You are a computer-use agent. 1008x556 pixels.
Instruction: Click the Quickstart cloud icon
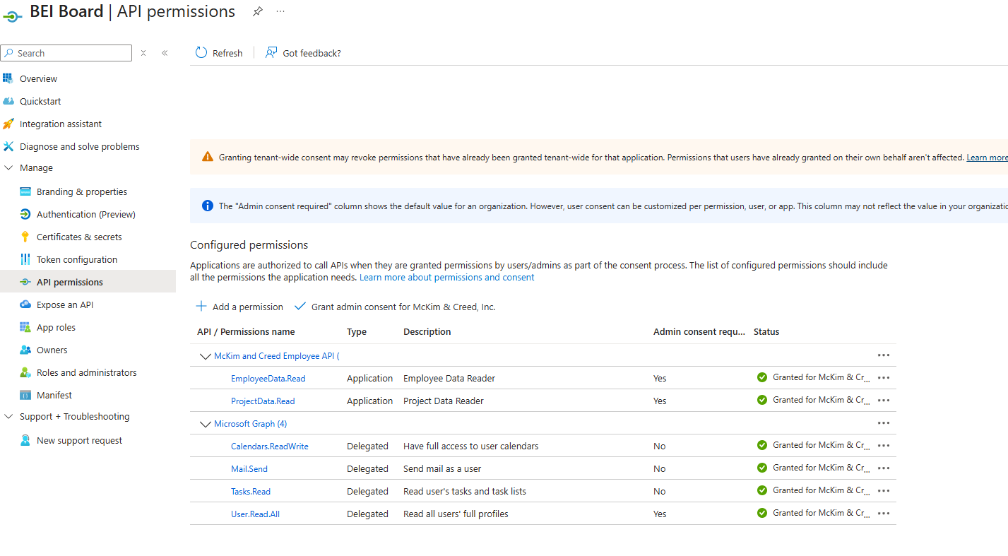[x=8, y=101]
